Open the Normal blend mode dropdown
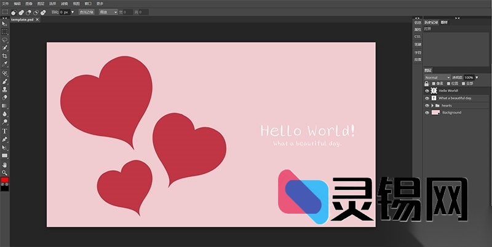The image size is (492, 247). click(x=437, y=77)
